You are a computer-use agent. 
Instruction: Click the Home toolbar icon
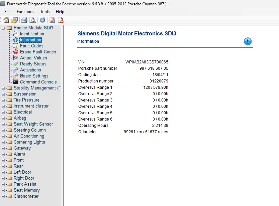6,20
